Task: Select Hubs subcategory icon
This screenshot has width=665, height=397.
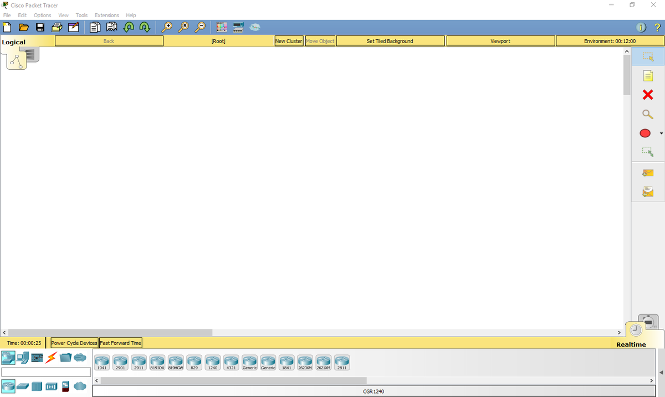Action: pos(37,386)
